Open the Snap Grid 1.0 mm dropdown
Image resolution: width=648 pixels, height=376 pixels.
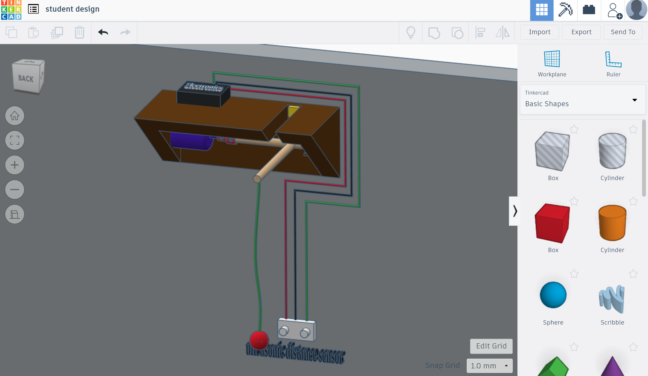[489, 366]
